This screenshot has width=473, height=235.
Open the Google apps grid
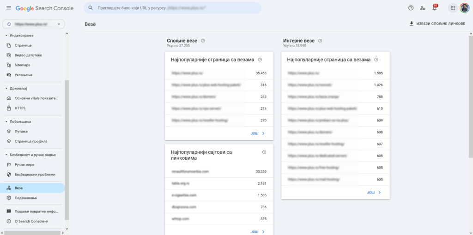tap(452, 8)
